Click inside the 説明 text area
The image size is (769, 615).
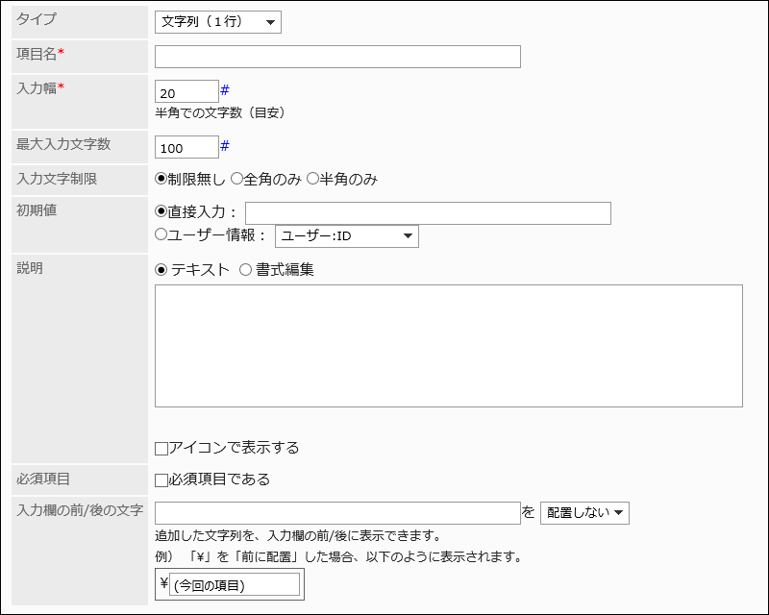(x=449, y=346)
